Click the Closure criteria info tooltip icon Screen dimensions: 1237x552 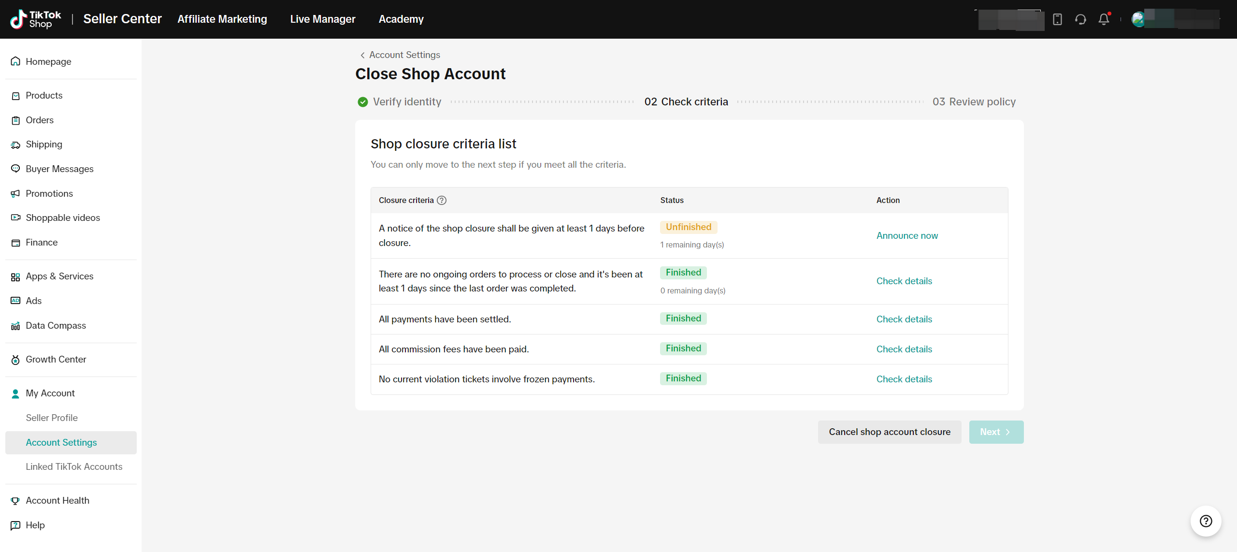pyautogui.click(x=442, y=200)
